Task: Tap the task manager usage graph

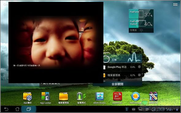Action: [x=134, y=57]
